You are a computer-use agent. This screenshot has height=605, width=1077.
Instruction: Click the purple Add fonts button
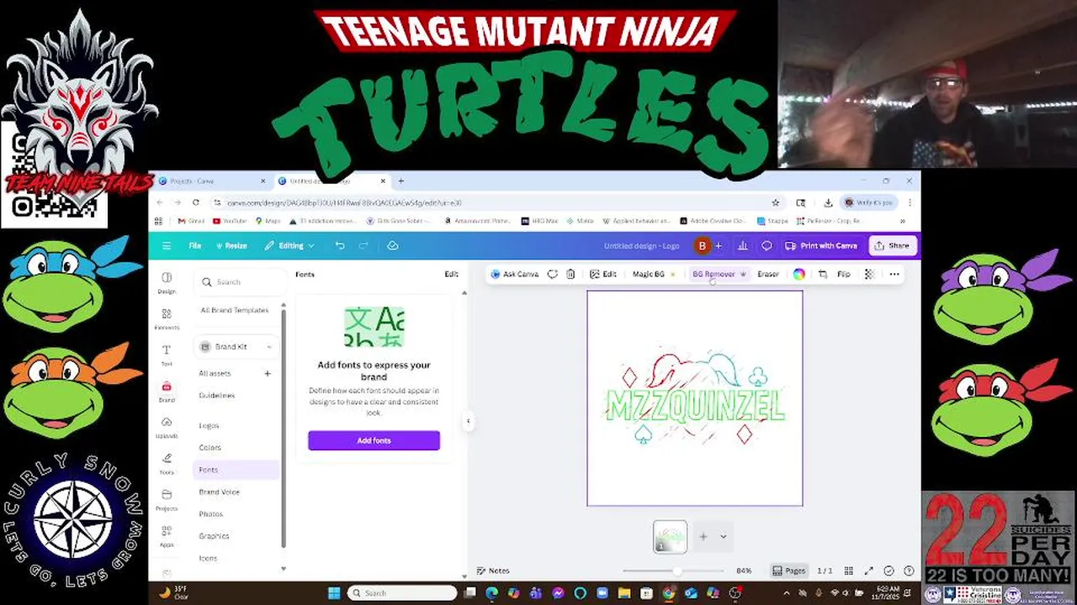(374, 440)
